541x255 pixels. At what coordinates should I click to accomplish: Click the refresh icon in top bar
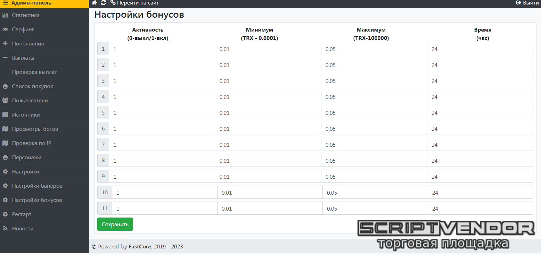click(104, 3)
